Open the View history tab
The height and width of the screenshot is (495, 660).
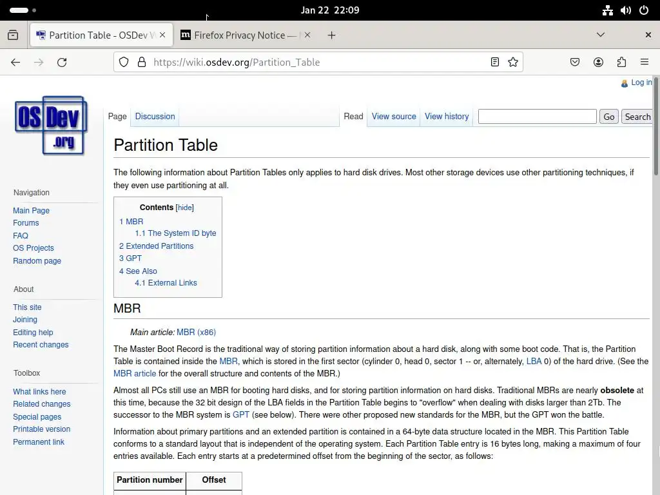click(x=447, y=116)
